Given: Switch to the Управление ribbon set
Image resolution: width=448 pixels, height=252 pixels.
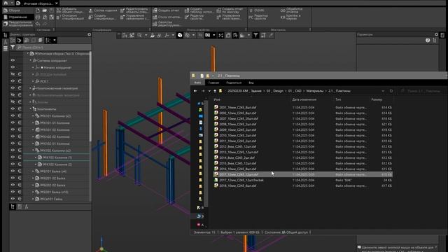Looking at the screenshot, I should coord(17,17).
